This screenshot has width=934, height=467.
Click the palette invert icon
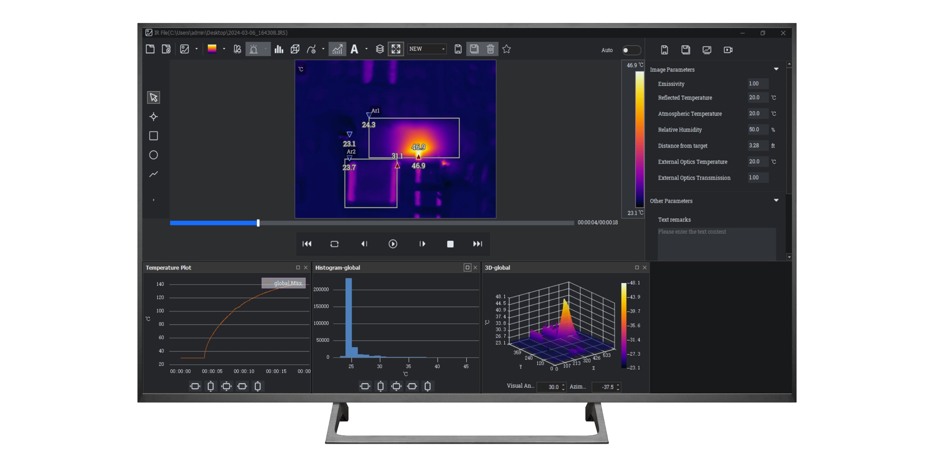click(x=237, y=49)
